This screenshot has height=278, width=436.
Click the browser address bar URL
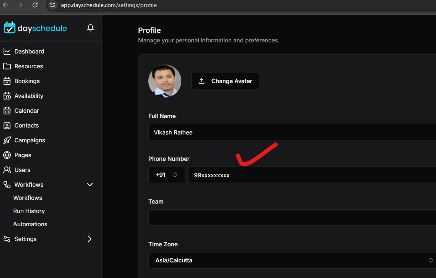tap(109, 5)
